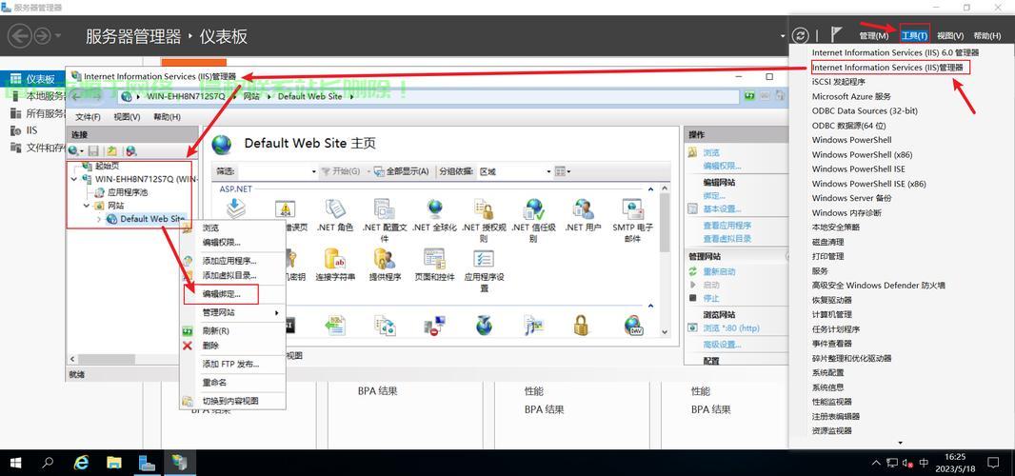Open File Explorer from the taskbar
The image size is (1015, 476).
click(x=114, y=463)
